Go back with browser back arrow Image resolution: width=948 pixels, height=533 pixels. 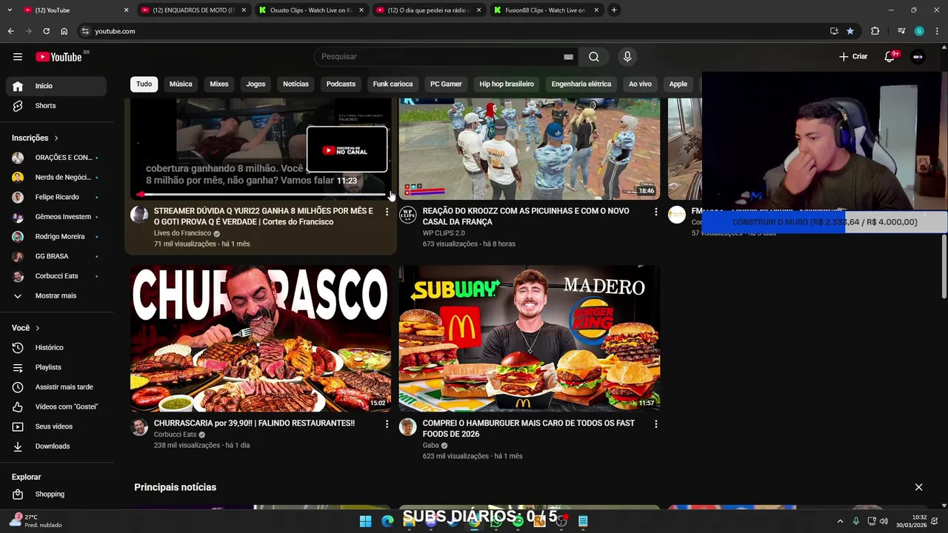[x=10, y=31]
